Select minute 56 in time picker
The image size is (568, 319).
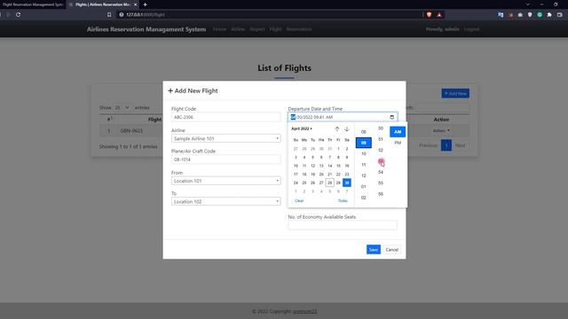381,194
